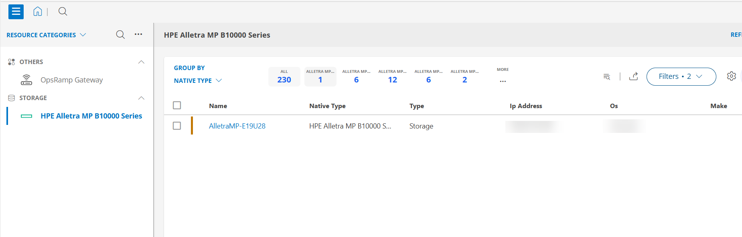Export the resource list via share icon
742x237 pixels.
coord(634,76)
